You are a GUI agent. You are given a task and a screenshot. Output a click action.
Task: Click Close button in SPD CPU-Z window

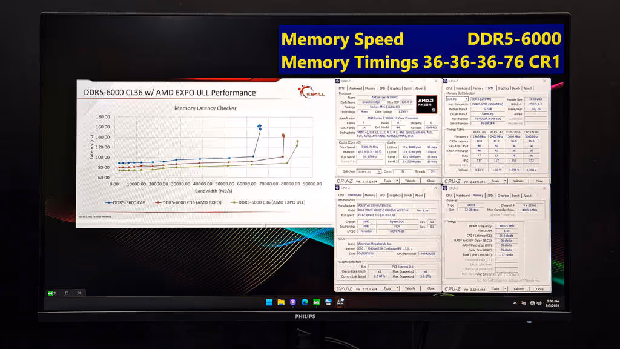[539, 181]
